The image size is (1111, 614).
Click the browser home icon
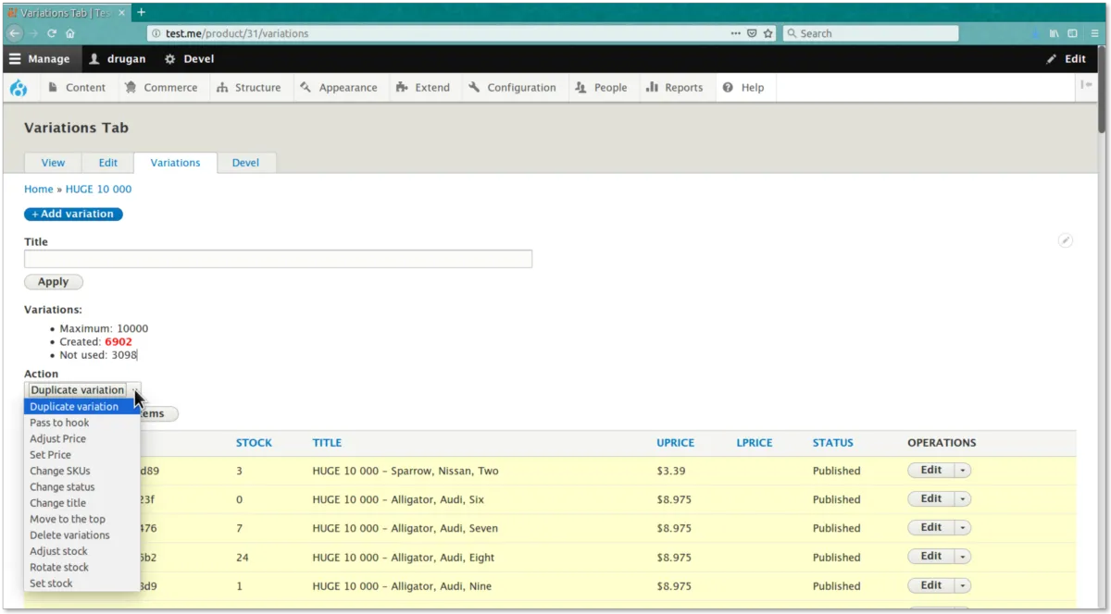70,33
